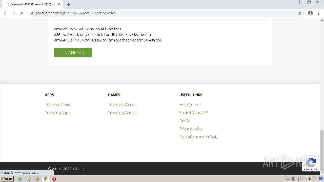
Task: Click the site padlock icon
Action: [x=32, y=13]
